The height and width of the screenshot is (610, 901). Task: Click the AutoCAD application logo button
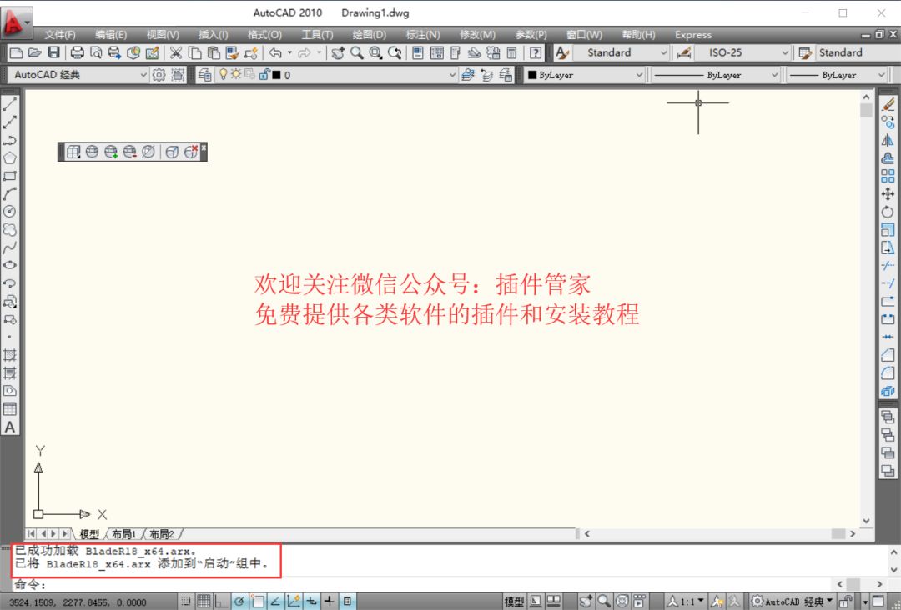(x=17, y=22)
